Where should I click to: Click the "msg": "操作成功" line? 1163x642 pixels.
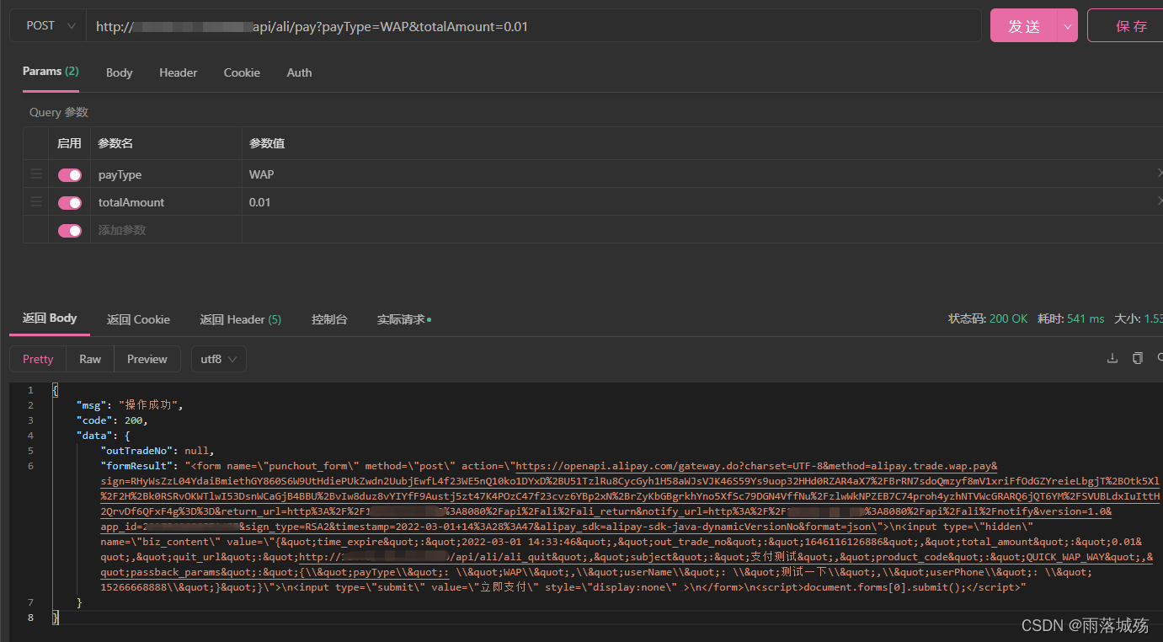130,405
